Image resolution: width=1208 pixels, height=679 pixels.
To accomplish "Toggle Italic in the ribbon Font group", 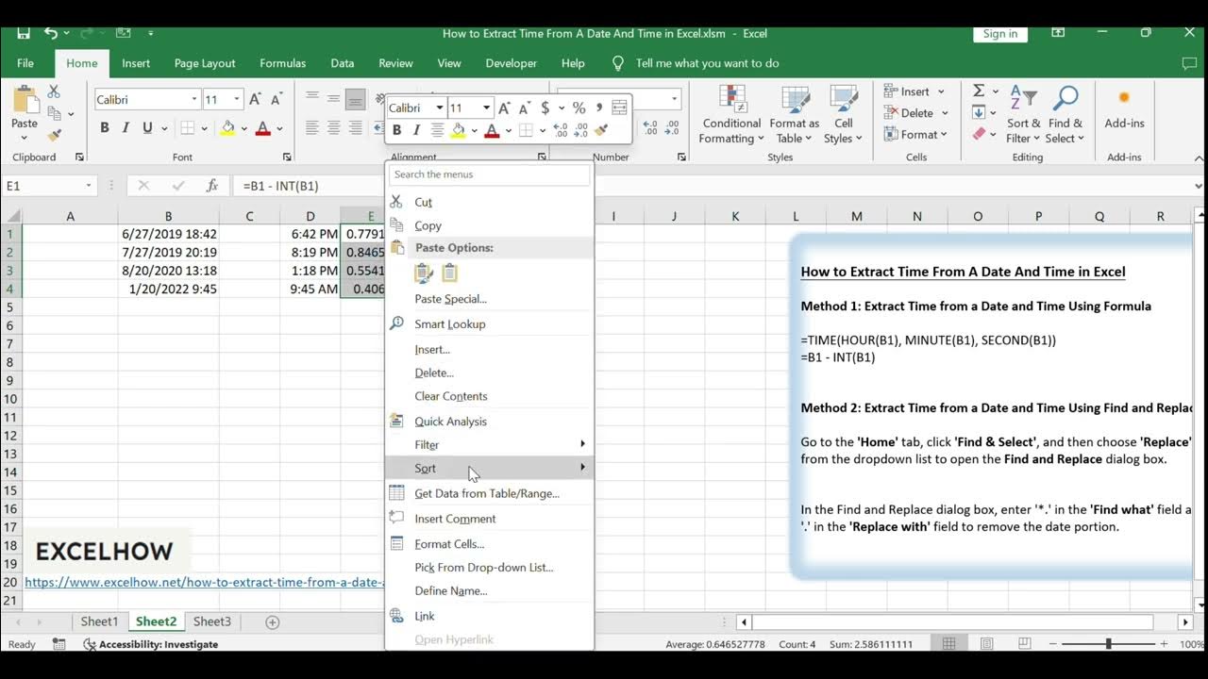I will pos(126,128).
